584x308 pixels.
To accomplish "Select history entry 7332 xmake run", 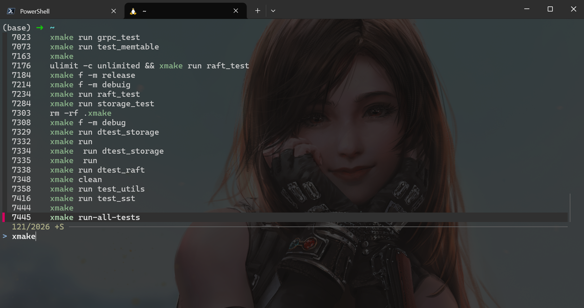I will click(x=52, y=141).
